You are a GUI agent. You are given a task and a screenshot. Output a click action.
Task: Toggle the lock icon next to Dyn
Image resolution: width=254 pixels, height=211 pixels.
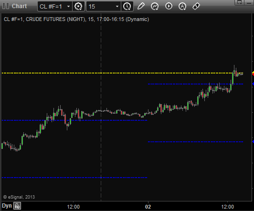tap(17, 206)
